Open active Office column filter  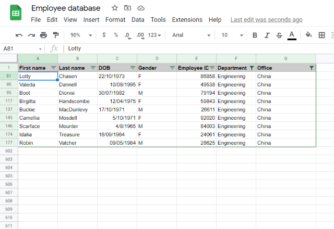[x=312, y=68]
